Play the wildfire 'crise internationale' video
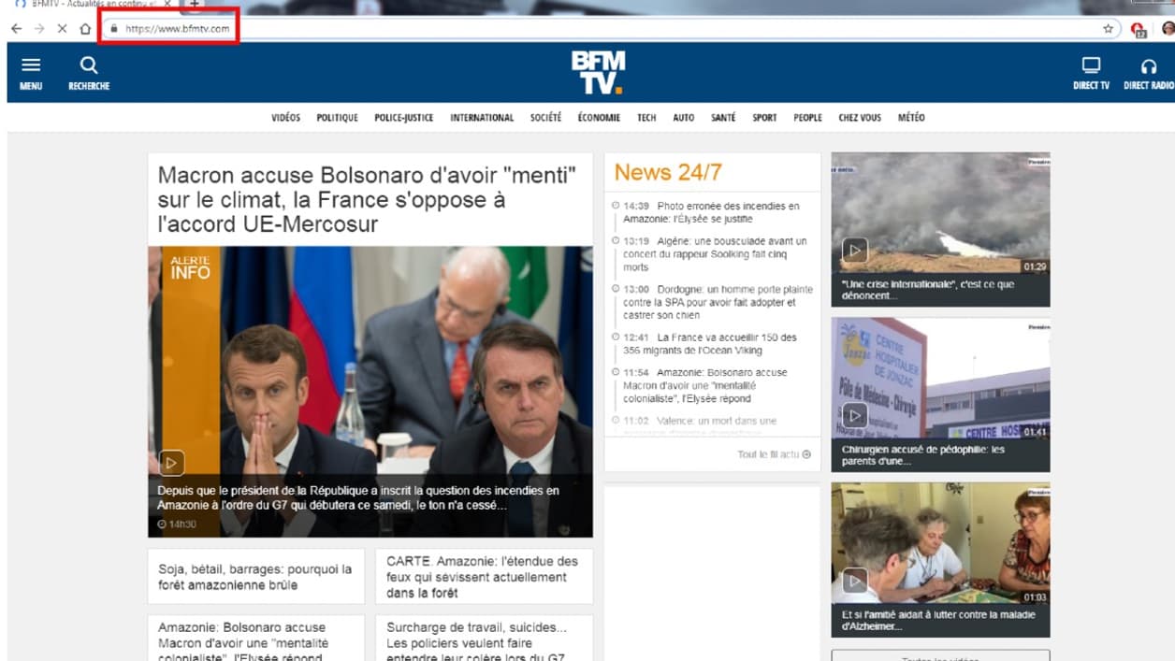Screen dimensions: 1175x661 coord(854,251)
